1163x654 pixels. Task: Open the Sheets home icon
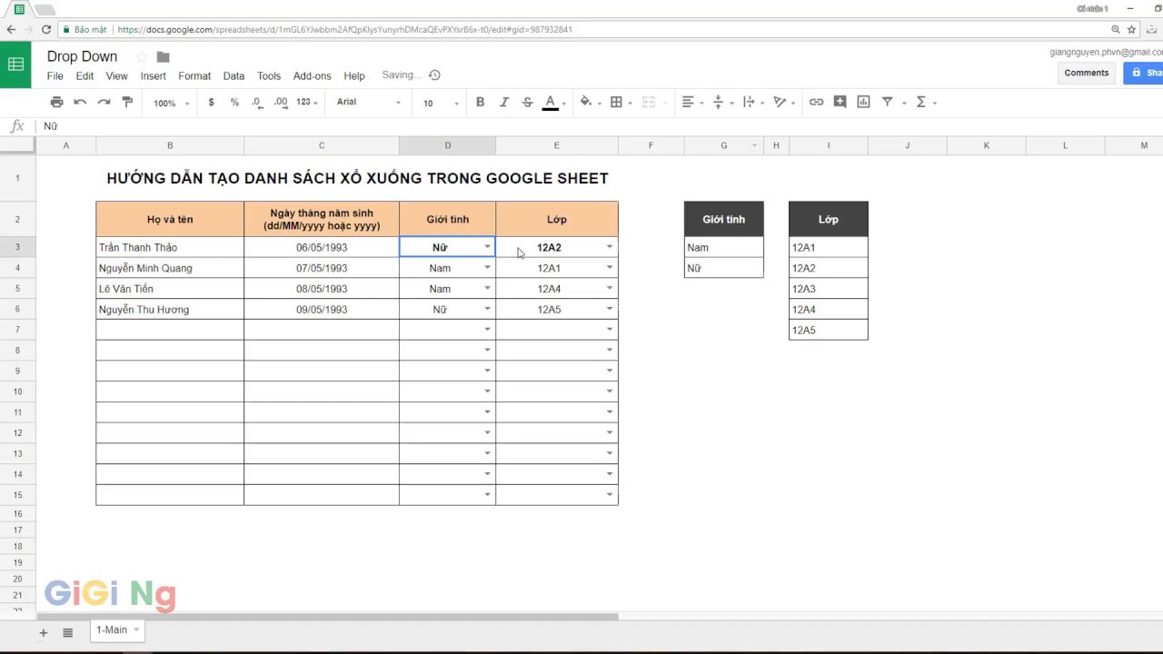pyautogui.click(x=15, y=64)
